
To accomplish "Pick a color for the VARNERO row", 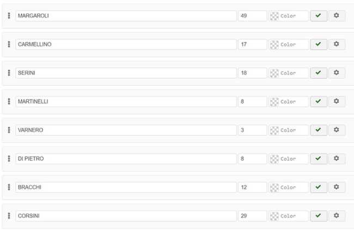I will 289,130.
